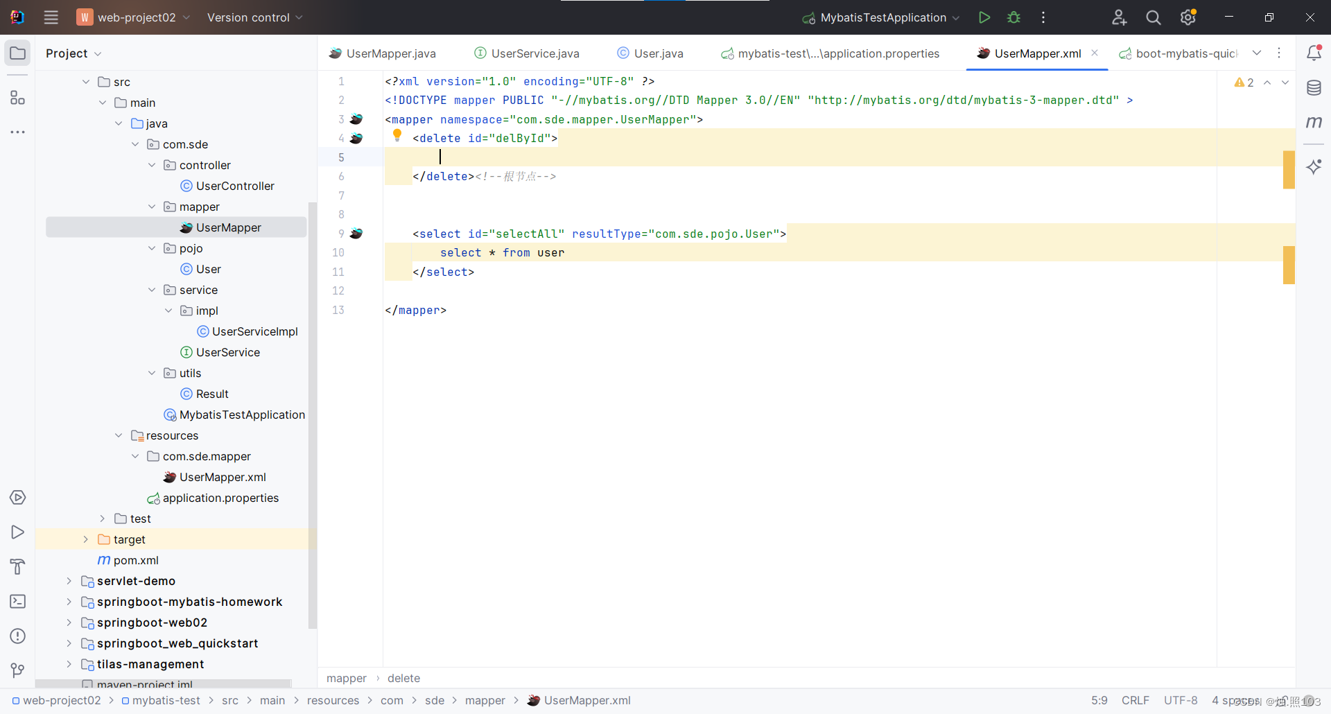Collapse the resources folder
Screen dimensions: 1331x714
[x=119, y=435]
